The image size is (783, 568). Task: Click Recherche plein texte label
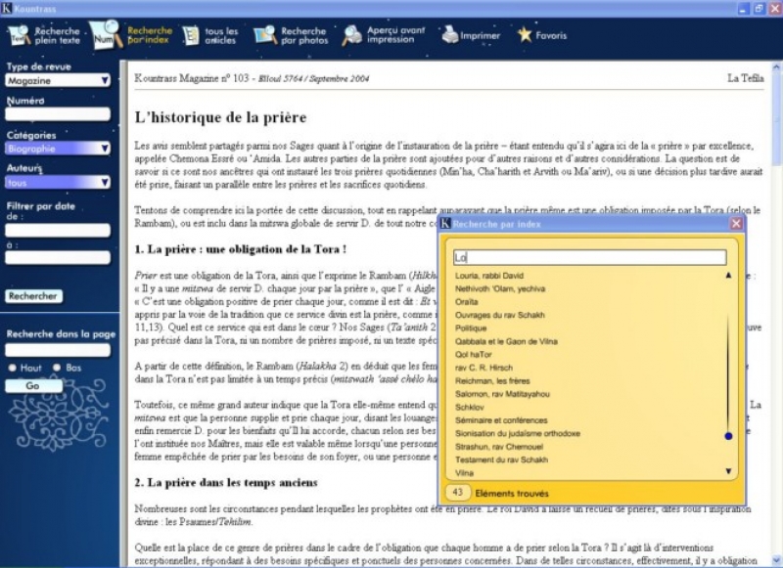[57, 35]
